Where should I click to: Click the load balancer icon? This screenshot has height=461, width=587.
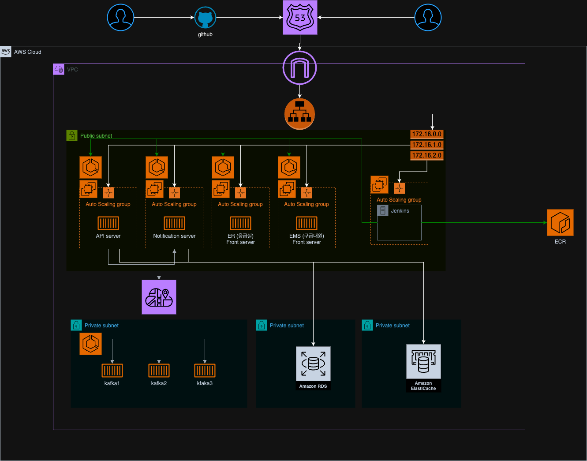[300, 114]
